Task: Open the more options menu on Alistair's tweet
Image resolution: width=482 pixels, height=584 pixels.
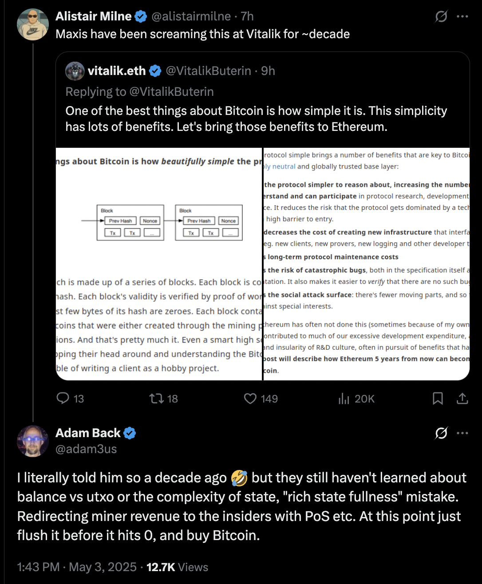Action: 463,16
